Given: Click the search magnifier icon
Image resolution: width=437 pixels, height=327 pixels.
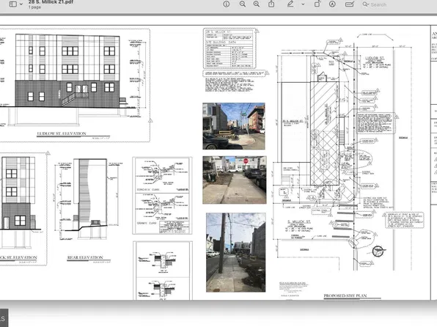Looking at the screenshot, I should tap(365, 4).
